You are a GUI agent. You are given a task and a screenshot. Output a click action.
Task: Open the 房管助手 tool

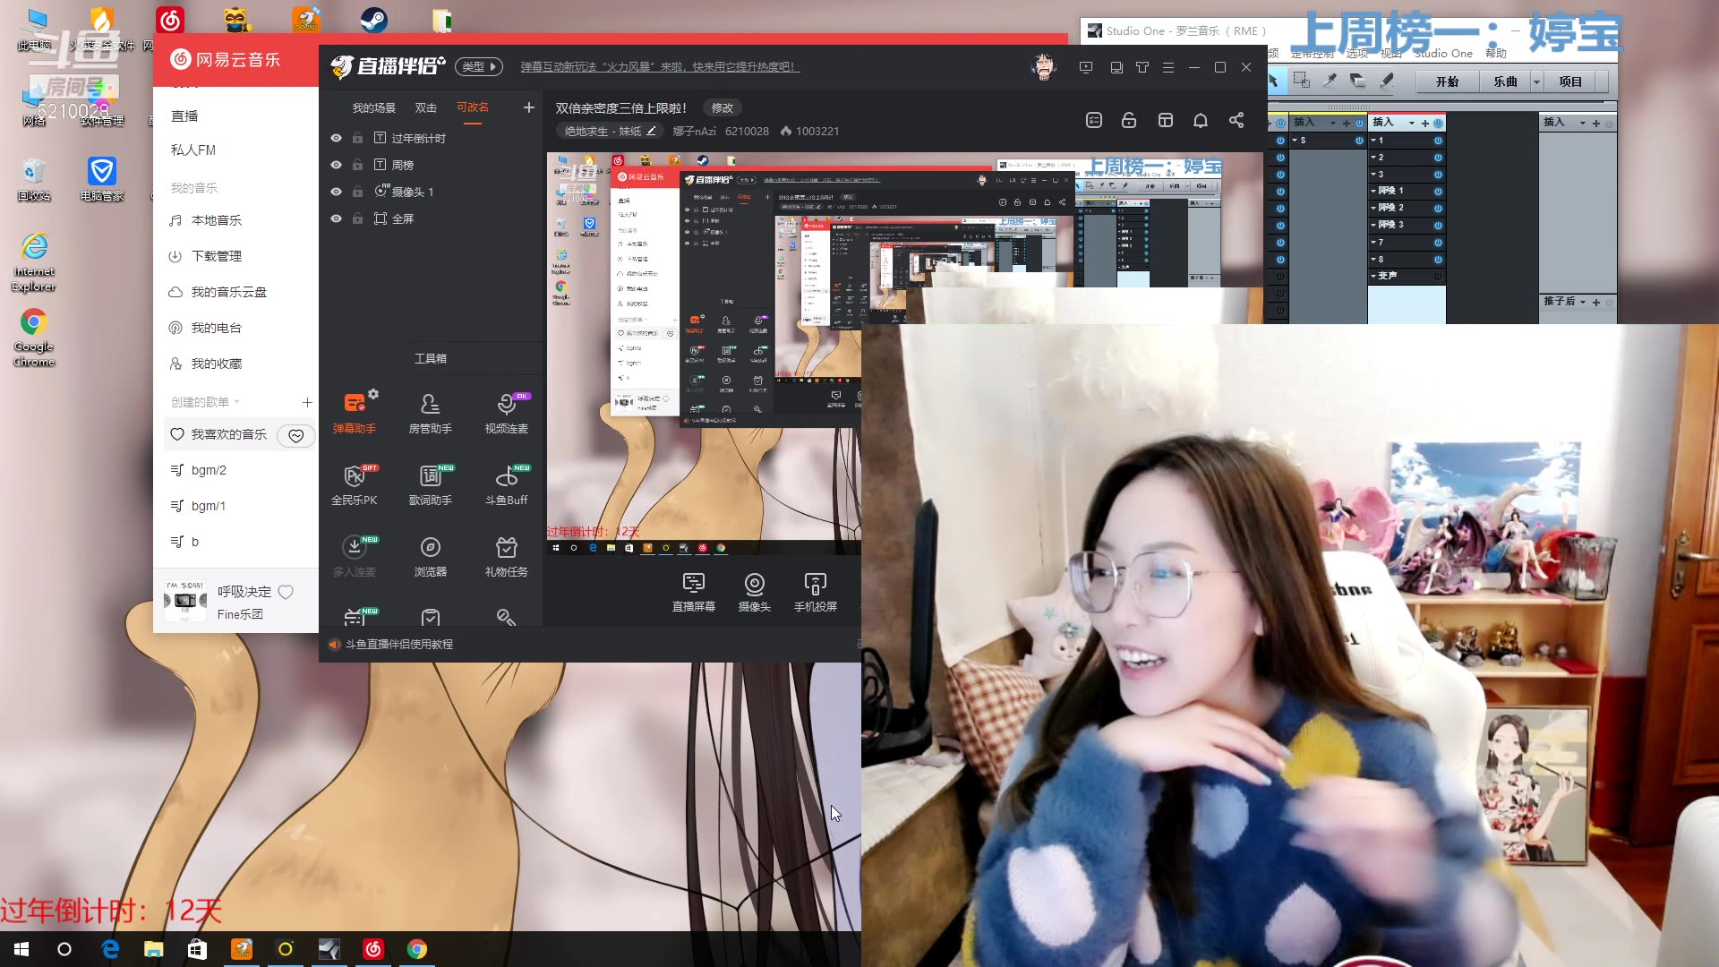click(430, 413)
